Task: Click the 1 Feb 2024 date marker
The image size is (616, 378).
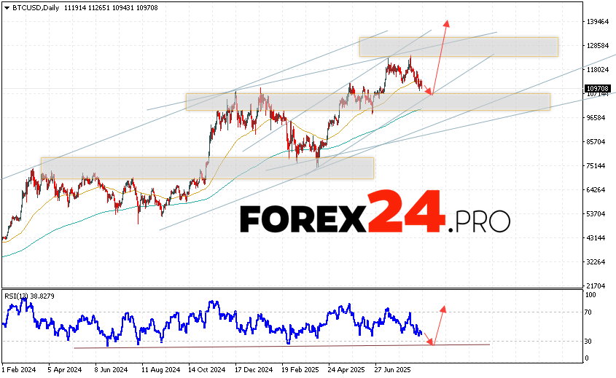Action: point(19,370)
